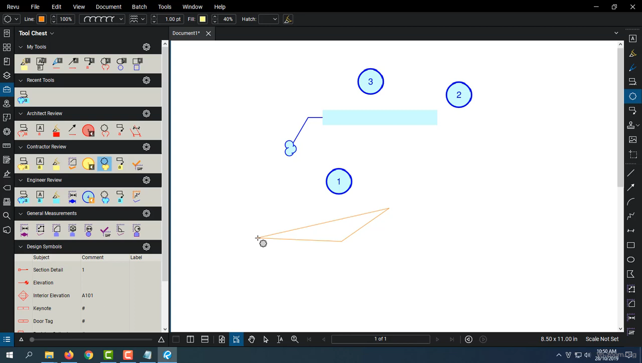
Task: Activate the Pan hand tool
Action: pos(251,339)
